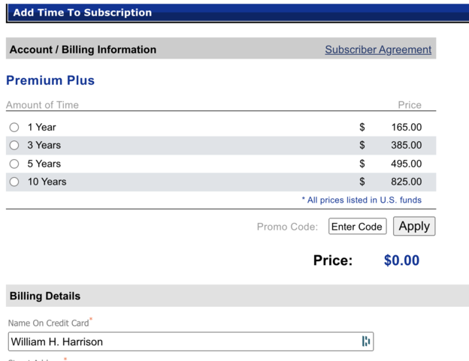The height and width of the screenshot is (361, 469).
Task: Click the password manager icon in name field
Action: pyautogui.click(x=366, y=341)
